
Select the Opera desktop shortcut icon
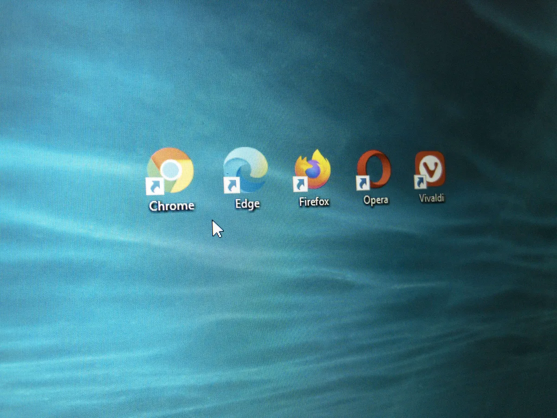pos(374,170)
